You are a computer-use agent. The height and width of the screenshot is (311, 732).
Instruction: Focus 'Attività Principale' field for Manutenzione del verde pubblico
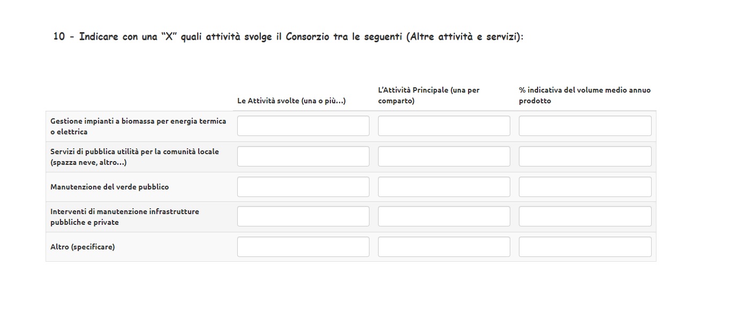(444, 187)
